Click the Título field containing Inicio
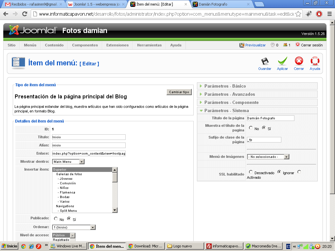The height and width of the screenshot is (251, 335). point(89,137)
